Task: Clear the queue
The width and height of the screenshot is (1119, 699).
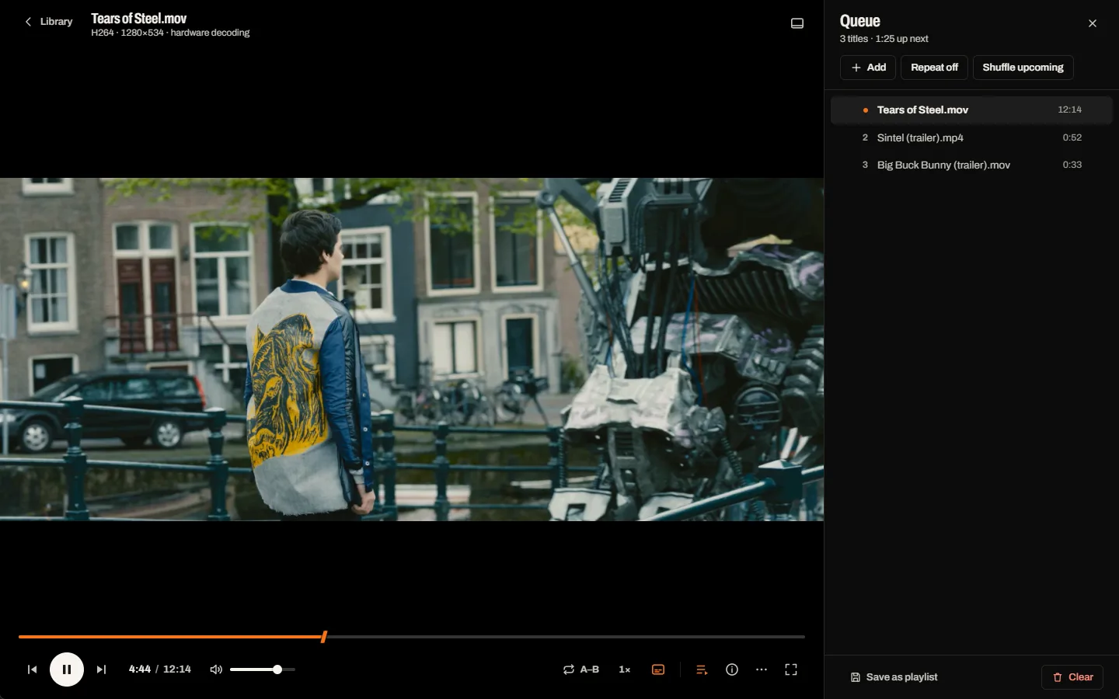Action: pyautogui.click(x=1072, y=677)
